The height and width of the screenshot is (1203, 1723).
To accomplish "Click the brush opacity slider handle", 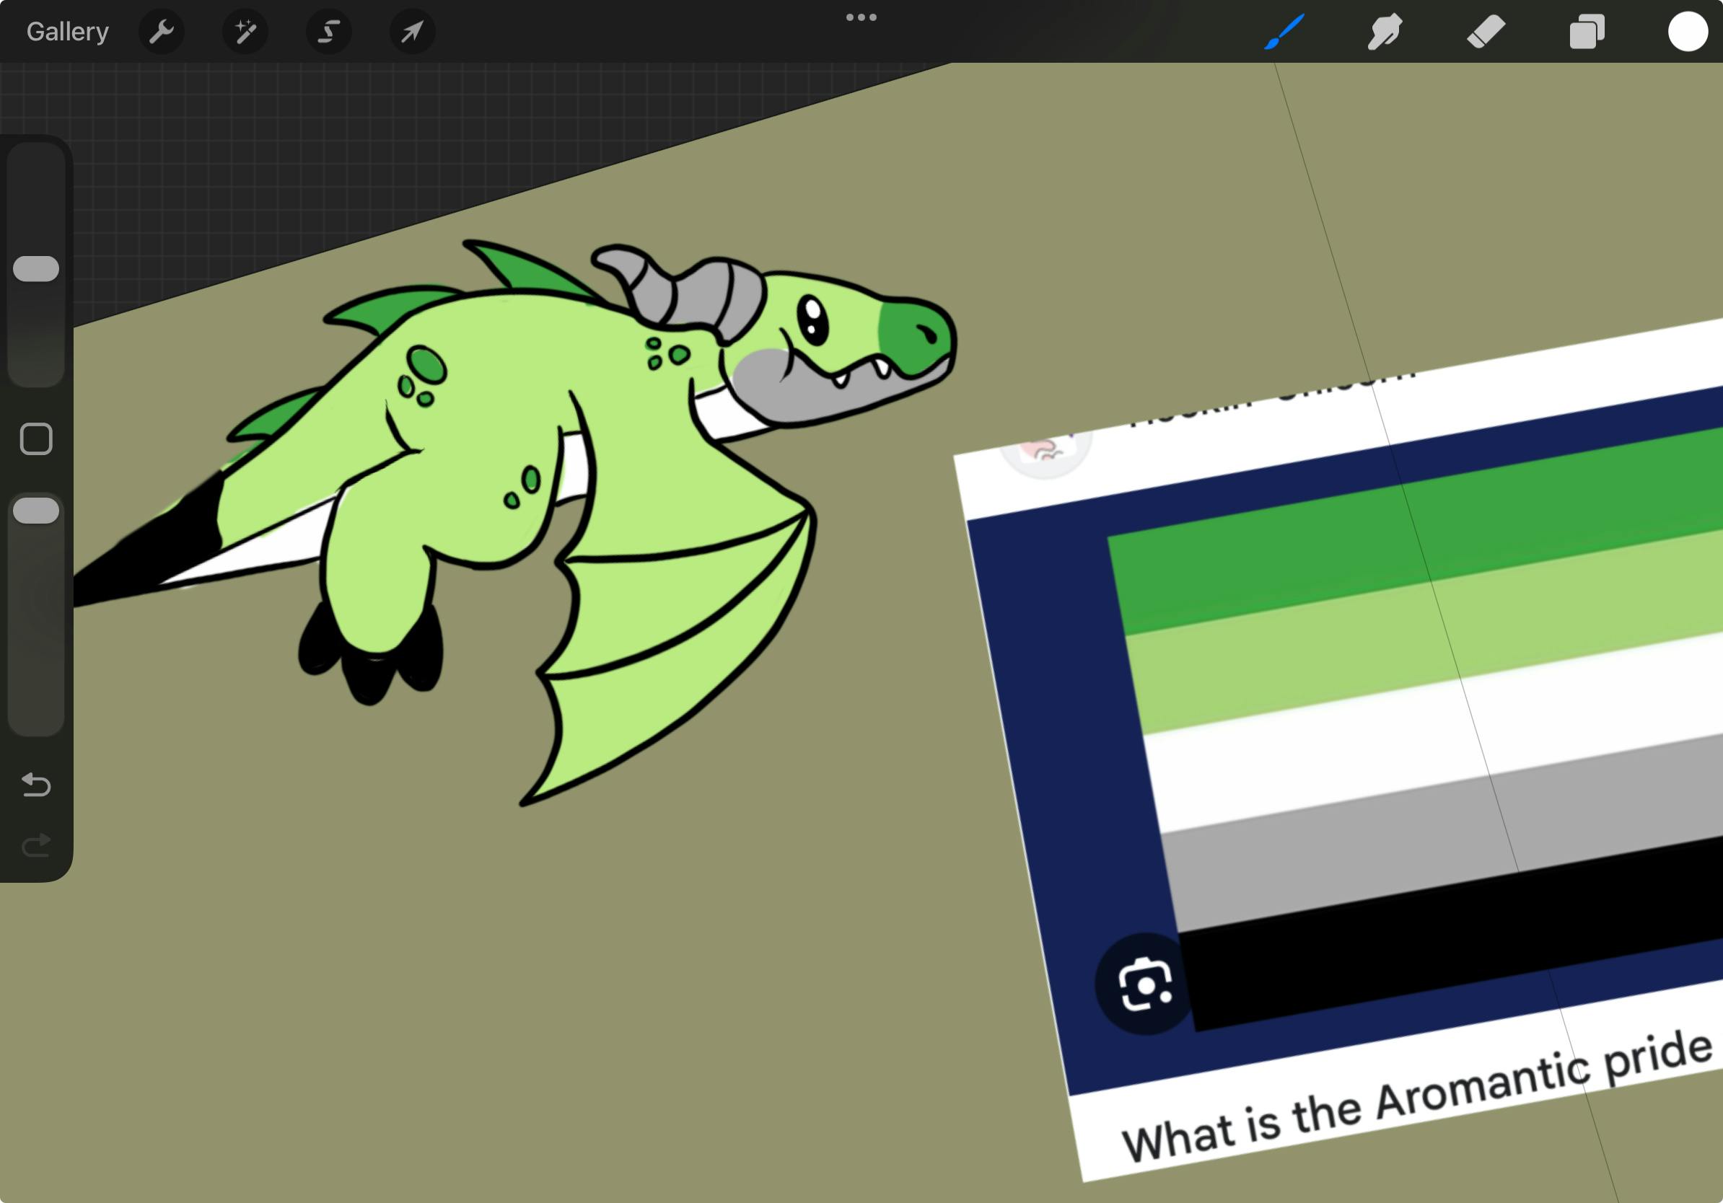I will coord(36,511).
